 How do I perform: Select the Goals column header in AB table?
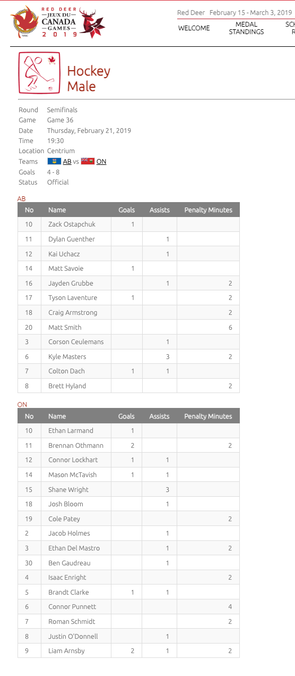[126, 210]
